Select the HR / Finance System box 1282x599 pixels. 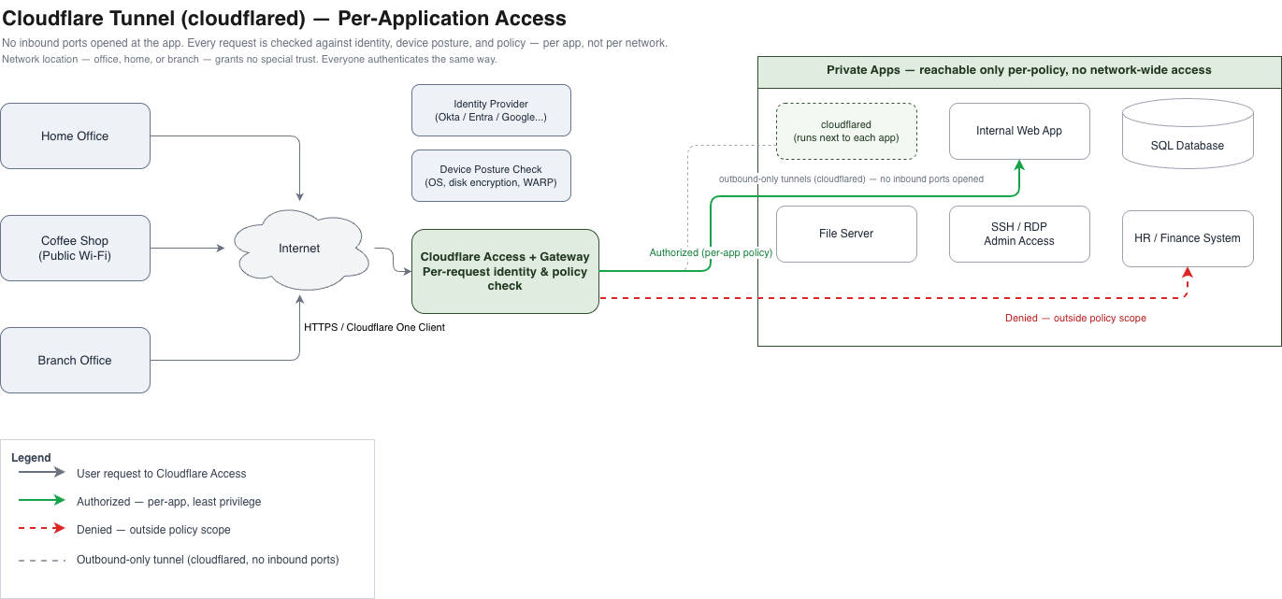click(1188, 238)
